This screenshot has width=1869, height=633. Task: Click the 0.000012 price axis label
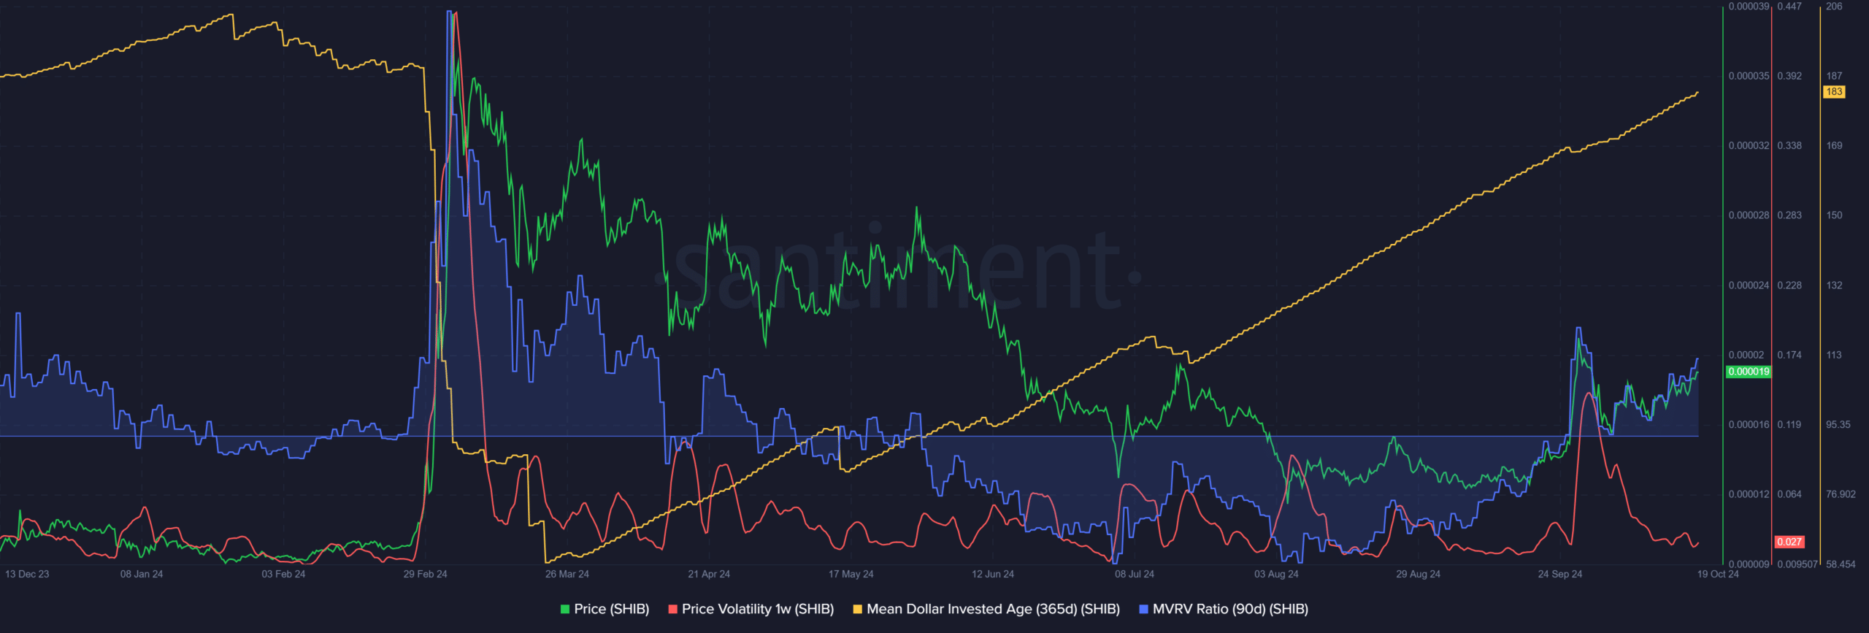coord(1749,494)
